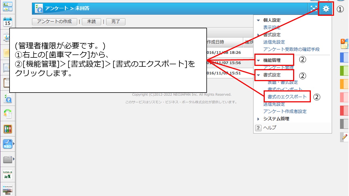Select 書式のインポート

click(285, 89)
